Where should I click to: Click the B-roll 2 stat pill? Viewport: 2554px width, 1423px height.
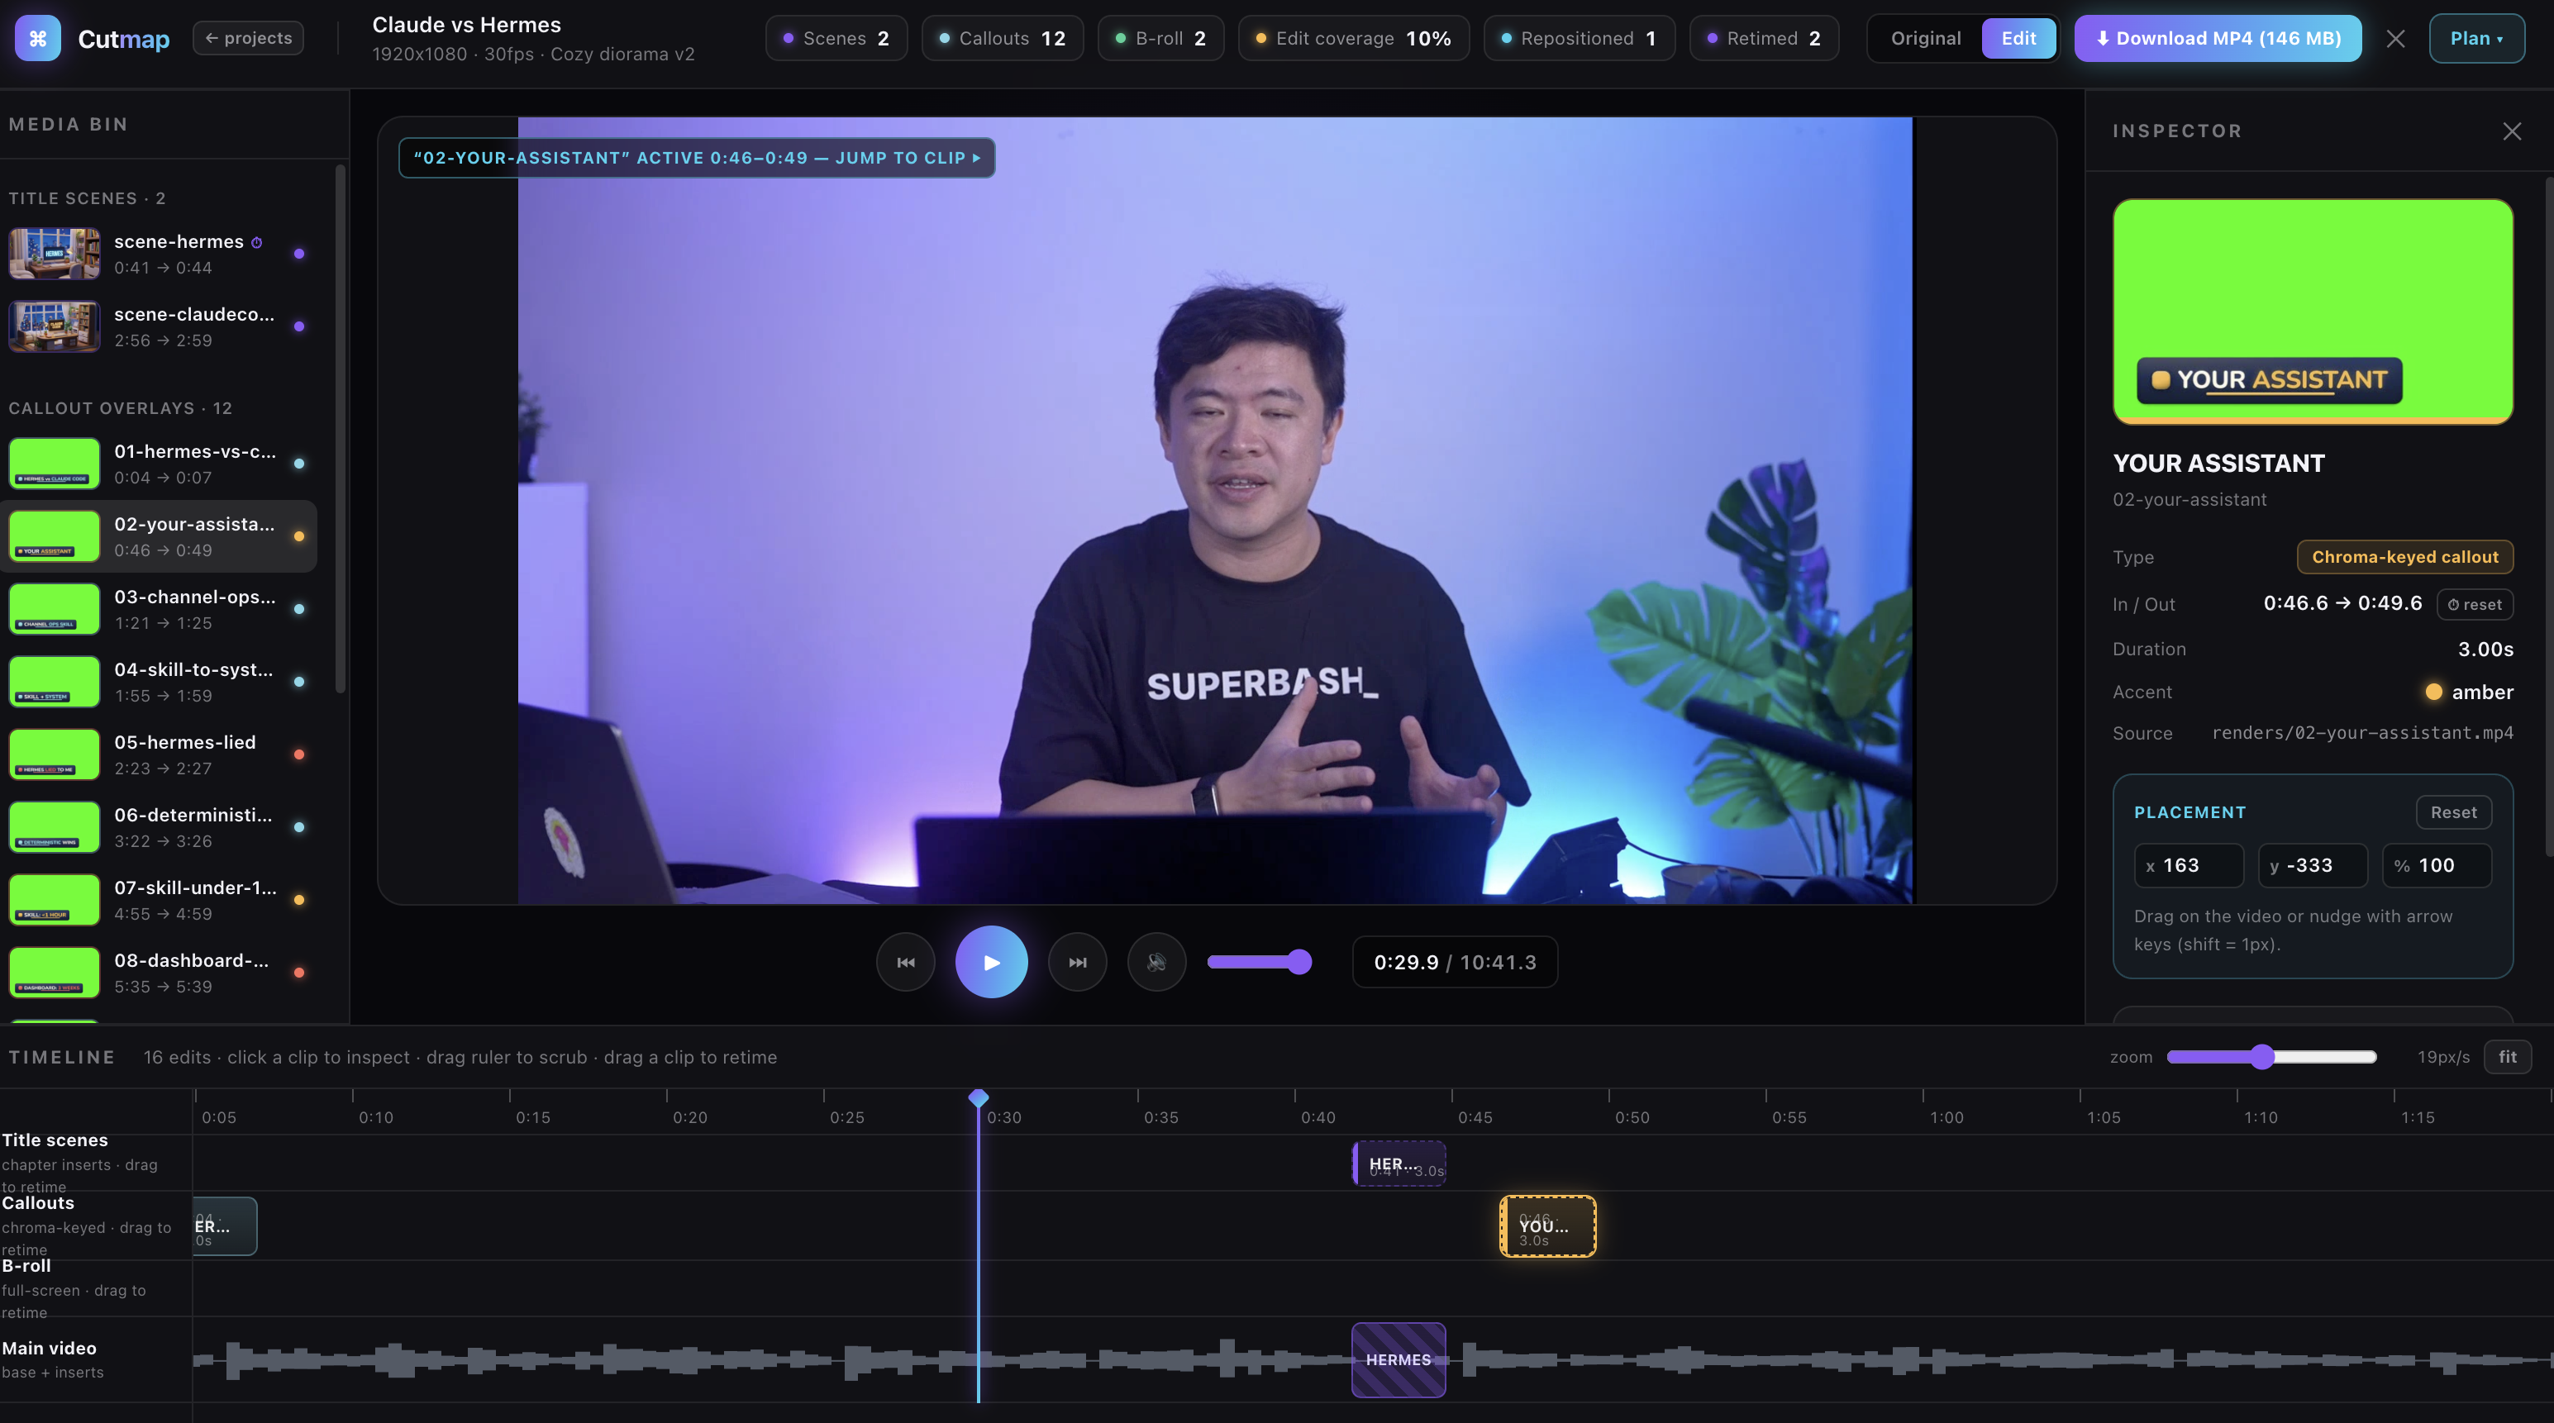tap(1160, 39)
